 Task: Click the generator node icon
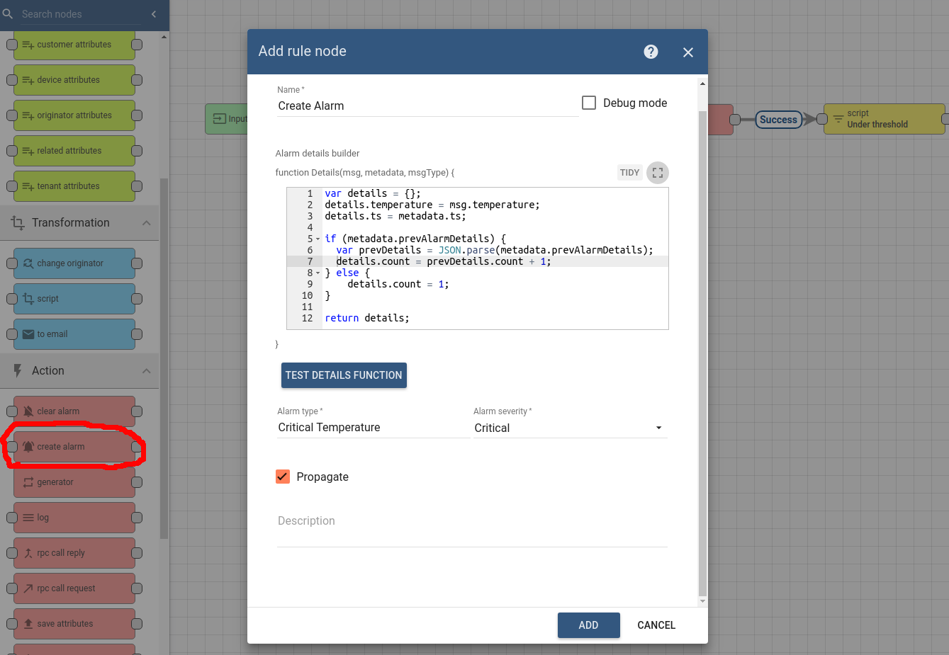click(x=28, y=482)
